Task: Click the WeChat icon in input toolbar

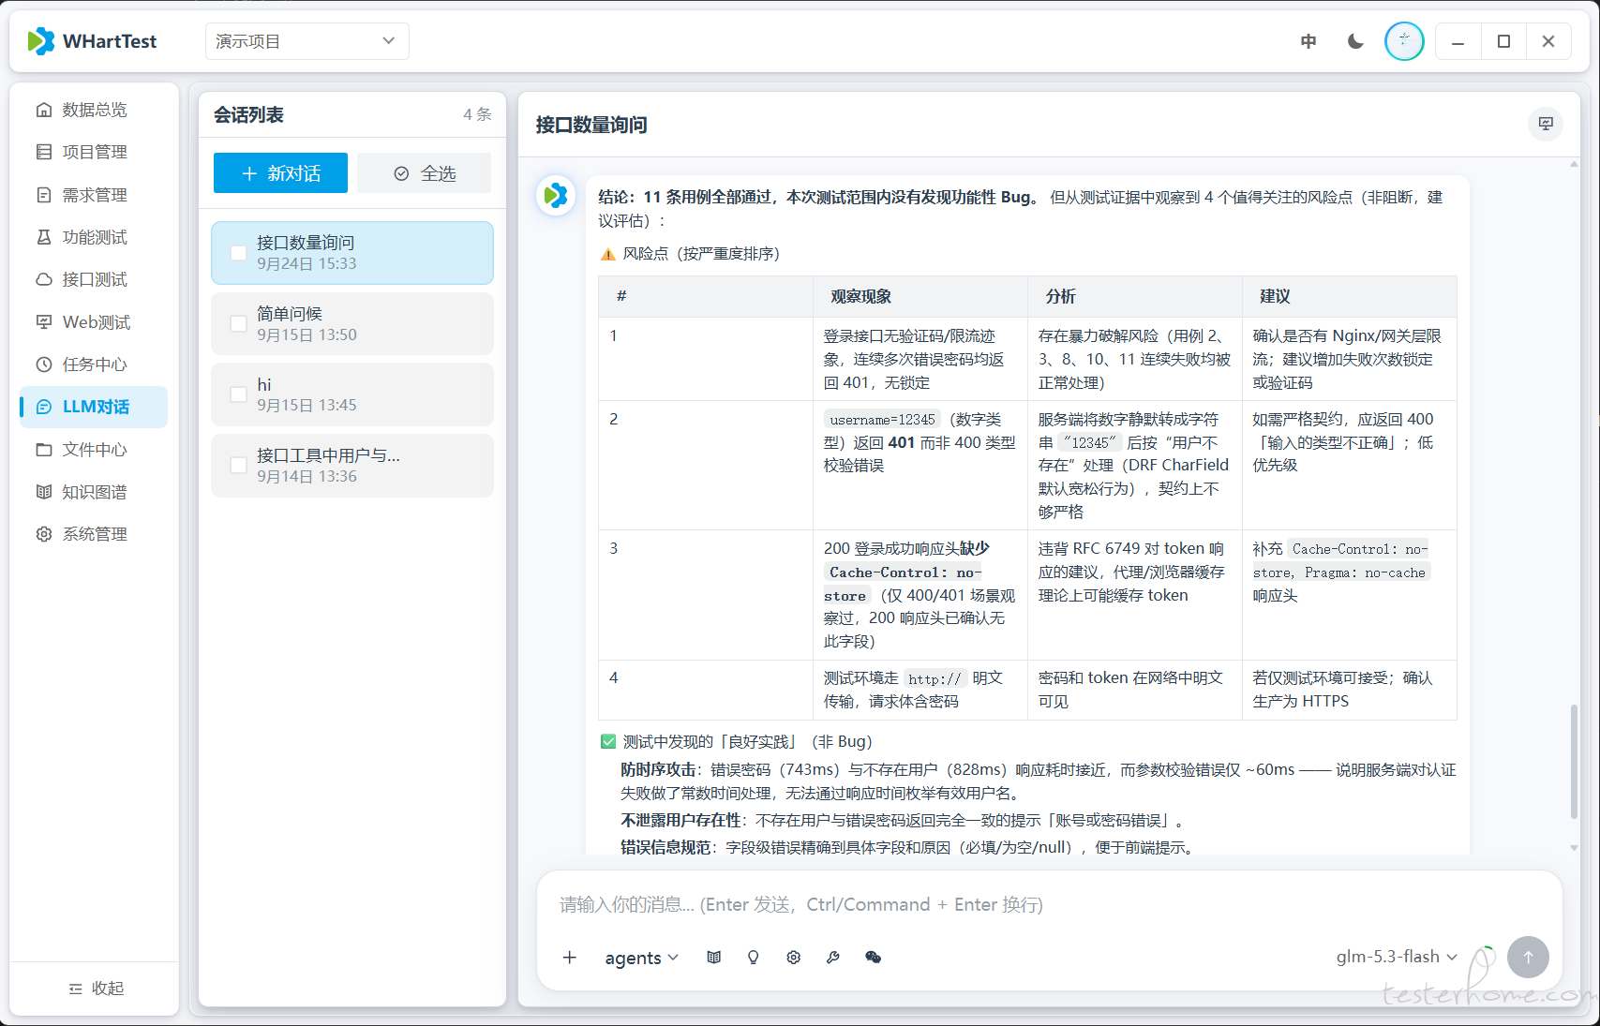Action: [x=873, y=957]
